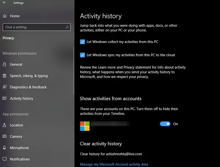Viewport: 220px width, 167px height.
Task: Click the Diagnostics & feedback person icon
Action: pos(4,87)
